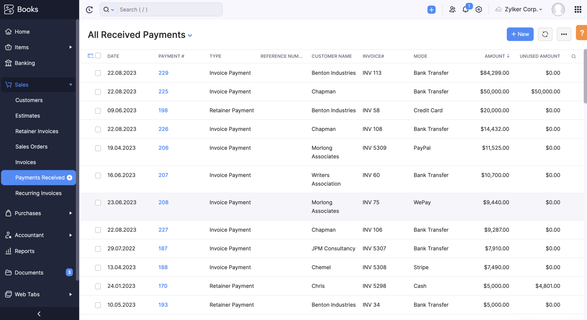The image size is (587, 320).
Task: Expand the Items sidebar menu
Action: pos(70,47)
